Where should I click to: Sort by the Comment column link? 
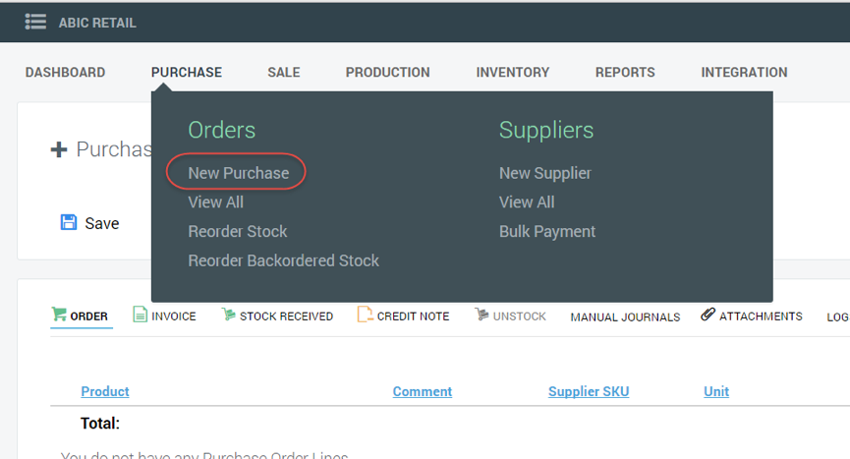423,391
